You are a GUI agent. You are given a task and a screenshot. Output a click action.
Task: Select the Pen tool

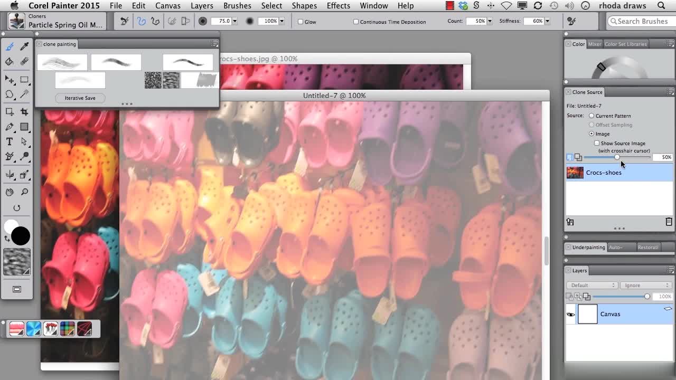[10, 127]
